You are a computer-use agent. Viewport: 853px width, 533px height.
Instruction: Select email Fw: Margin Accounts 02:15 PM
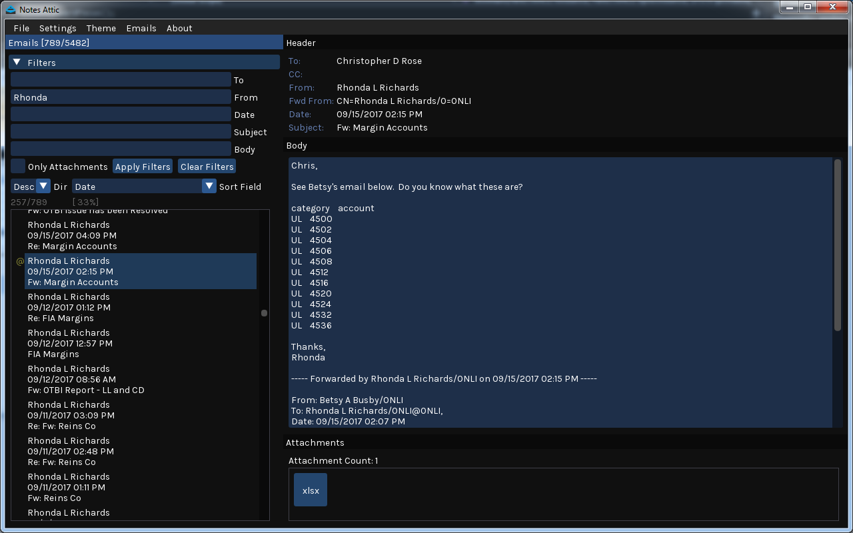pos(141,271)
